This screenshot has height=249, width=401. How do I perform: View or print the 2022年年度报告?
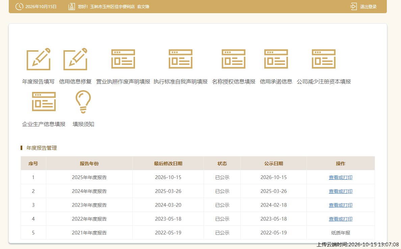[340, 219]
